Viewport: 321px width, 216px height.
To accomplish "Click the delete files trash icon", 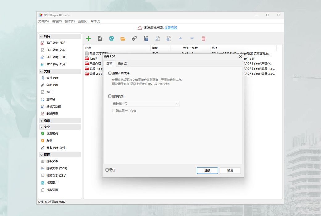I will (203, 38).
